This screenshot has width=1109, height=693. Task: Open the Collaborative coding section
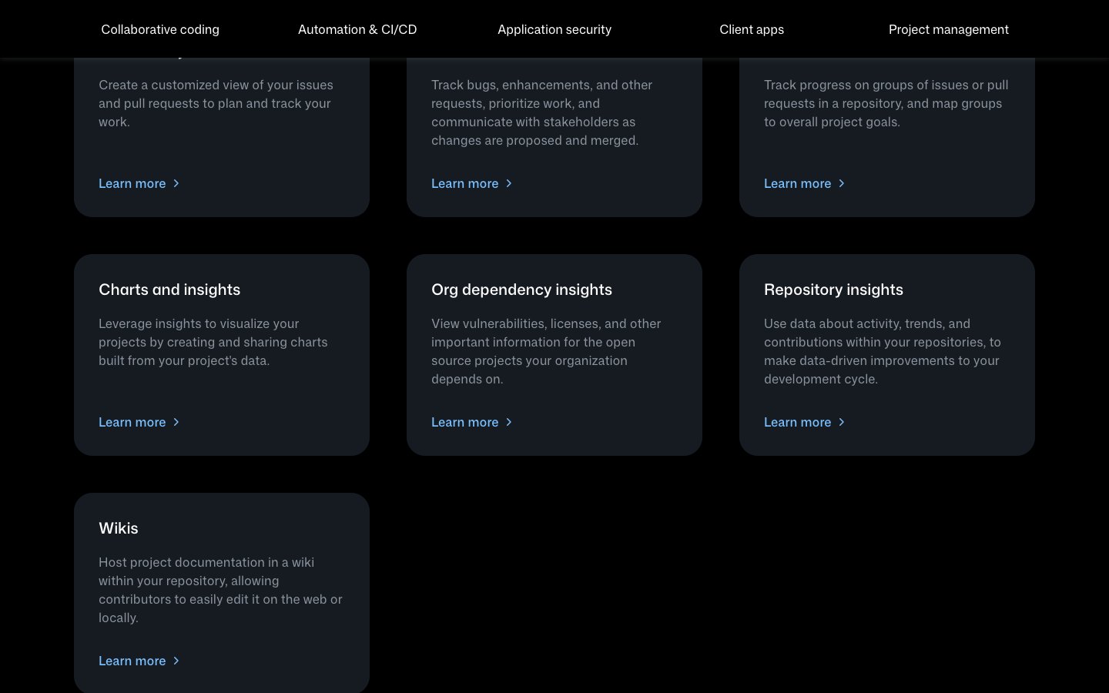[x=160, y=29]
